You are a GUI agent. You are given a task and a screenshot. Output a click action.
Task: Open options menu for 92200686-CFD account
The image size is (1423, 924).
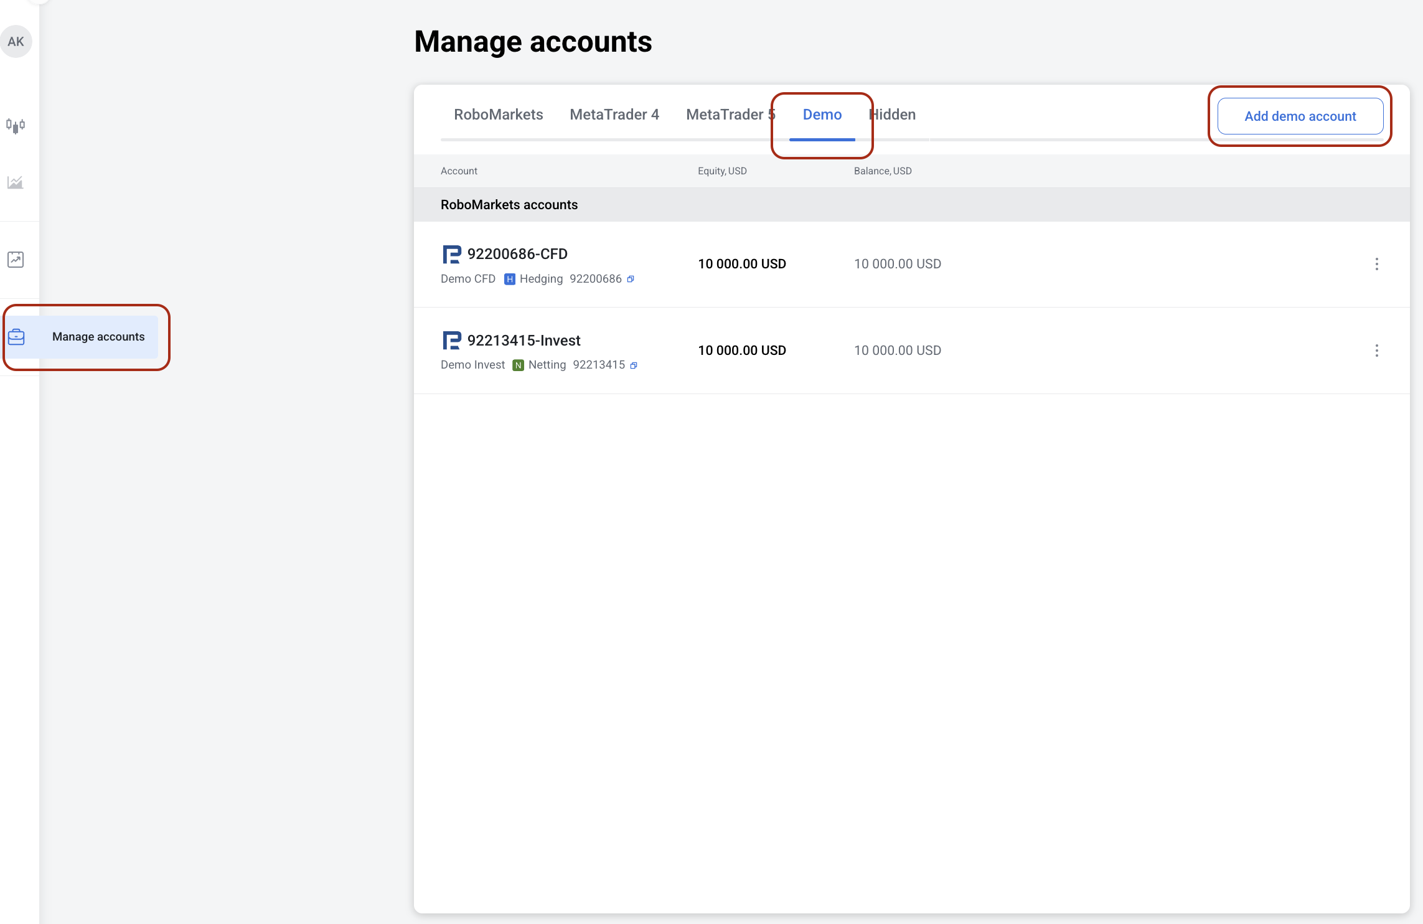1376,264
